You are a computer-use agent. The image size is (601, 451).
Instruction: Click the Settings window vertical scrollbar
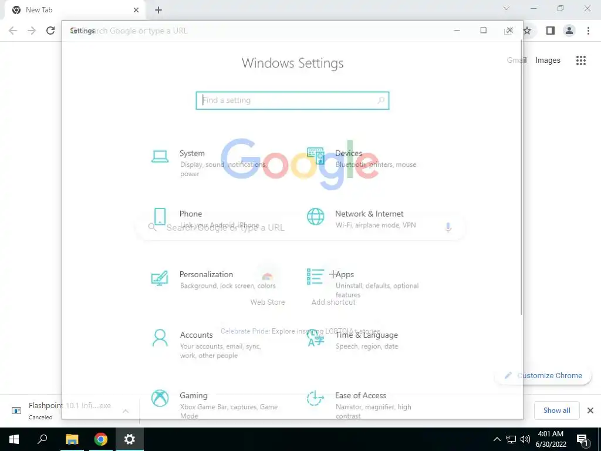pyautogui.click(x=521, y=176)
